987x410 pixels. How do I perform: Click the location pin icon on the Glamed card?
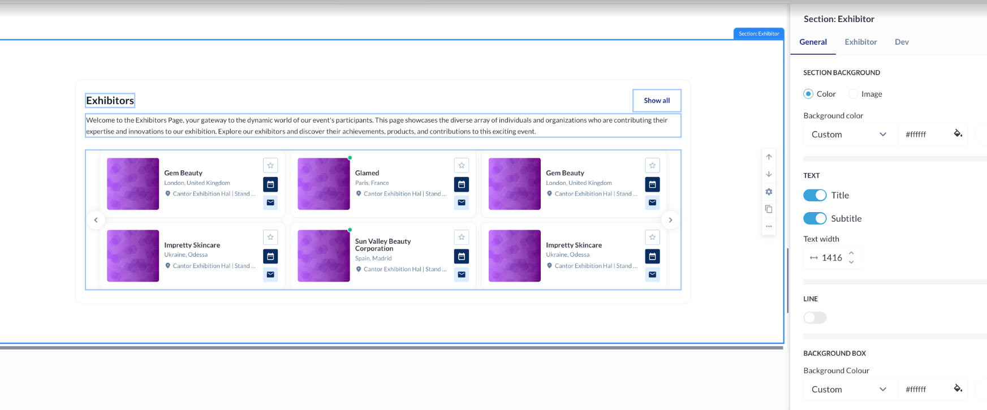tap(359, 193)
